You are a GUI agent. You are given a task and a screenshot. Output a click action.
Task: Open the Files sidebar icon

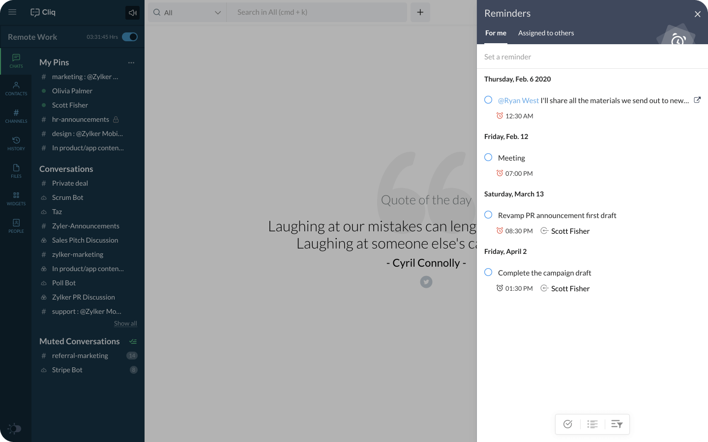(16, 171)
